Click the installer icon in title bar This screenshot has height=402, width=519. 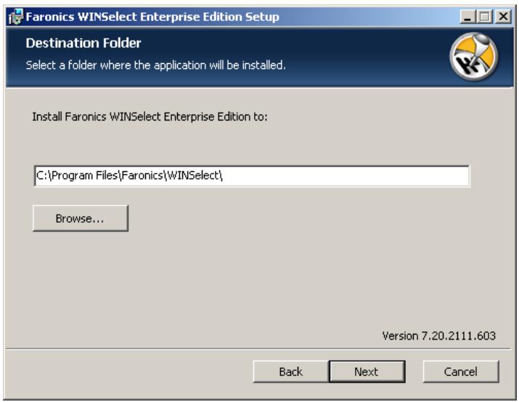(16, 17)
